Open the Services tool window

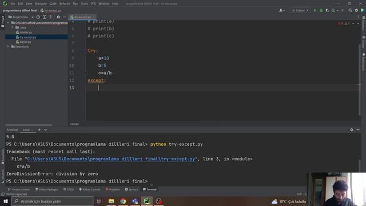point(132,189)
